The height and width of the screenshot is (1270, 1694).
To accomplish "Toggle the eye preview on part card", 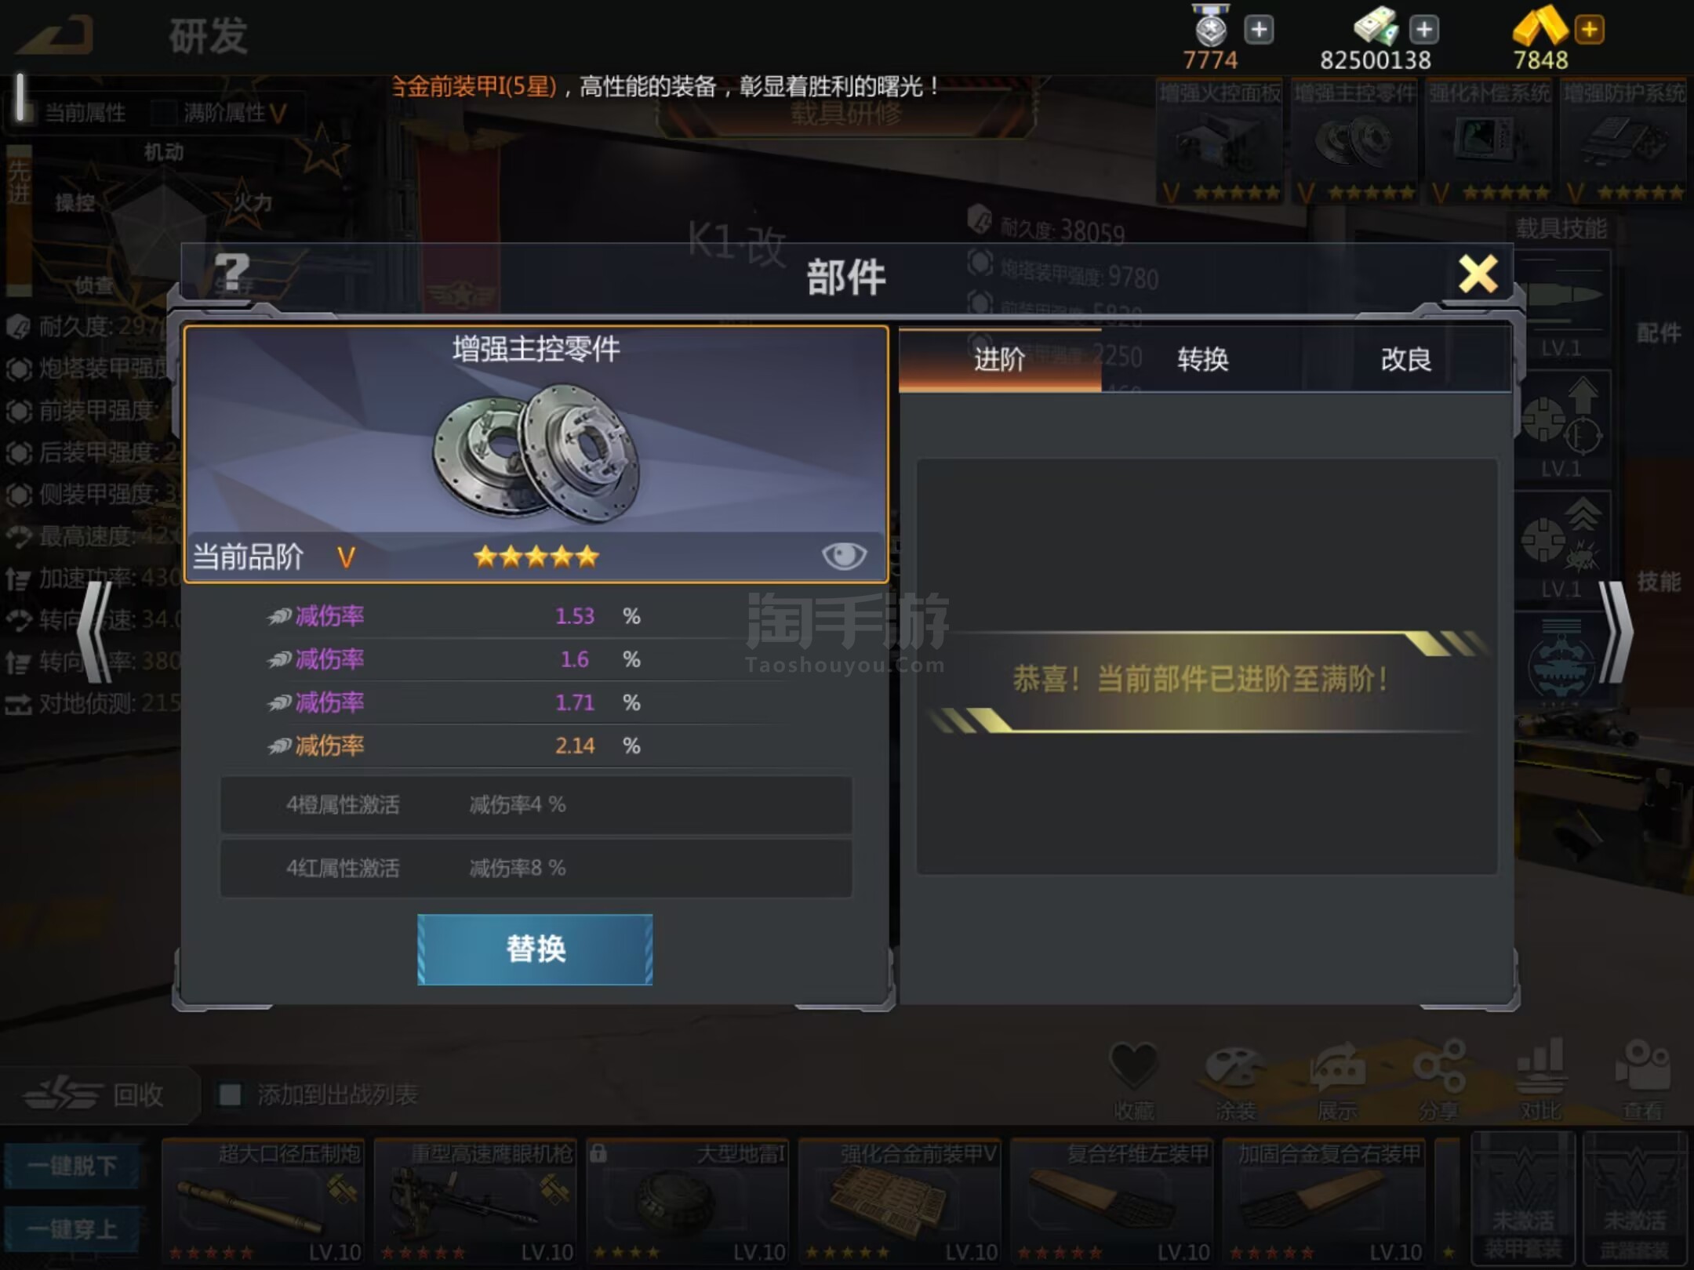I will [844, 556].
